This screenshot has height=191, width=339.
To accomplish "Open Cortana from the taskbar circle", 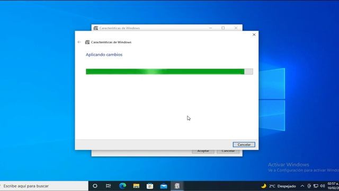I will click(95, 186).
